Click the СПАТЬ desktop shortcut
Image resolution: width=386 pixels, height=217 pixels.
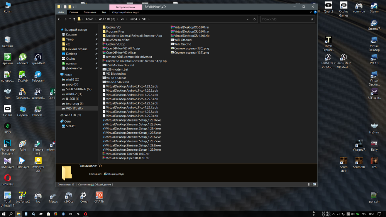click(99, 197)
